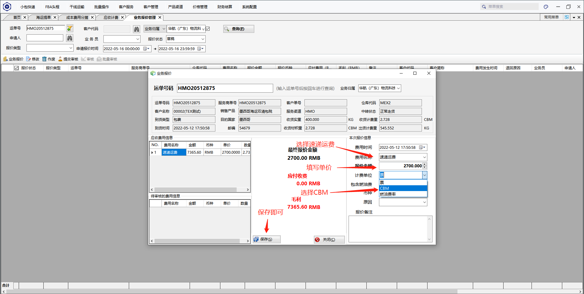
Task: Click the 审核 toolbar button
Action: [x=88, y=59]
